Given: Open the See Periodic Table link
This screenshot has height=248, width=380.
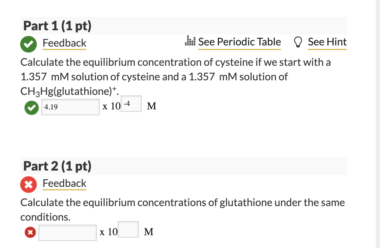Looking at the screenshot, I should tap(239, 42).
